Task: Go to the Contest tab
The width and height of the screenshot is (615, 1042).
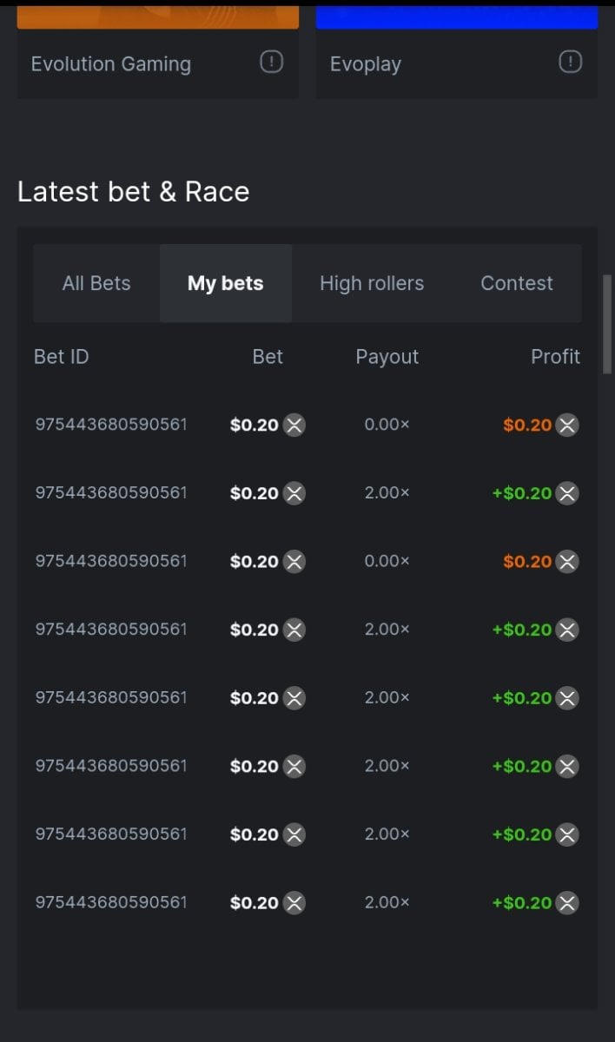Action: coord(517,283)
